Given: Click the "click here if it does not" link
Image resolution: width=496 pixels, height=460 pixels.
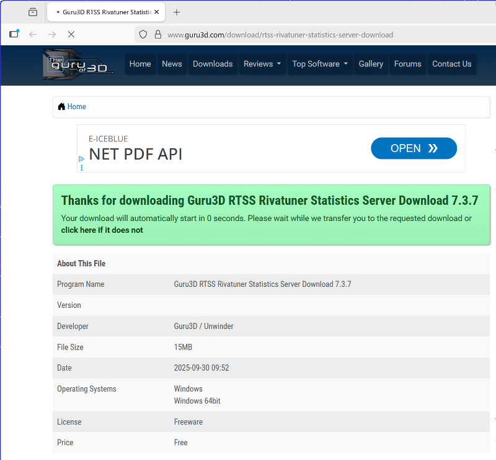Looking at the screenshot, I should tap(102, 230).
